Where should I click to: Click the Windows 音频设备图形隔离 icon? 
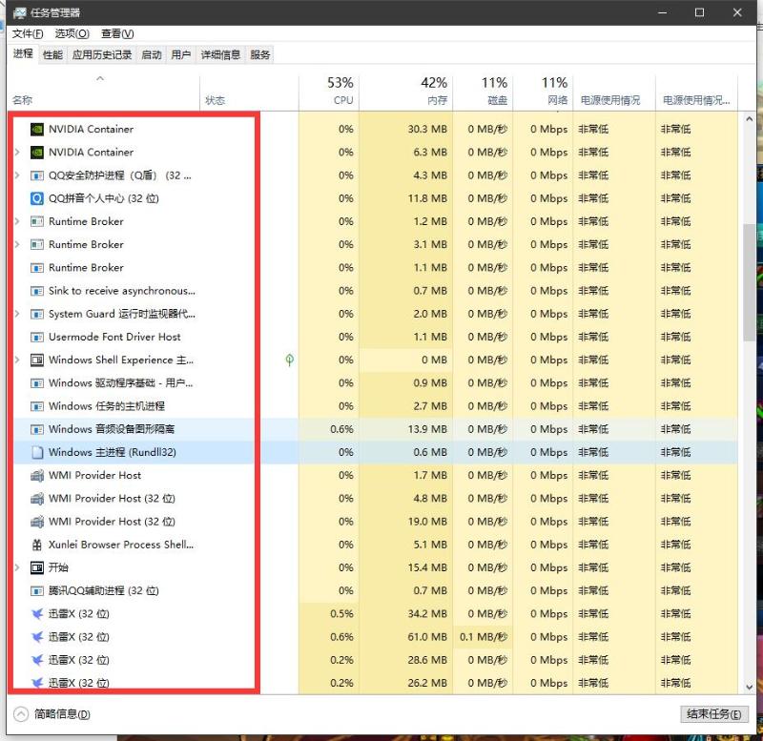[37, 429]
